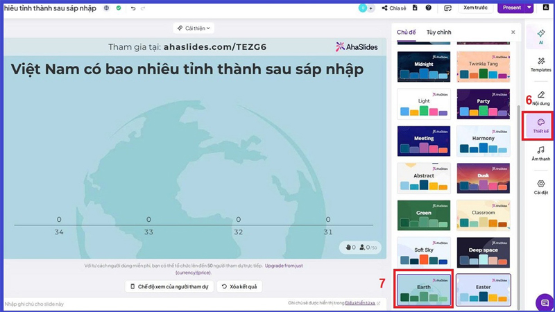This screenshot has height=312, width=555.
Task: Open Templates in the sidebar
Action: coord(541,64)
